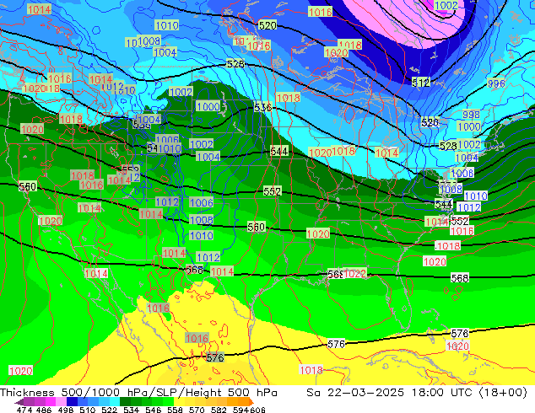The width and height of the screenshot is (535, 413).
Task: Click the legend value 522
Action: (x=110, y=410)
